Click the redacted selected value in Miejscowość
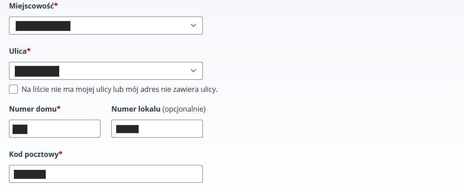Viewport: 464px width, 186px height. click(43, 26)
